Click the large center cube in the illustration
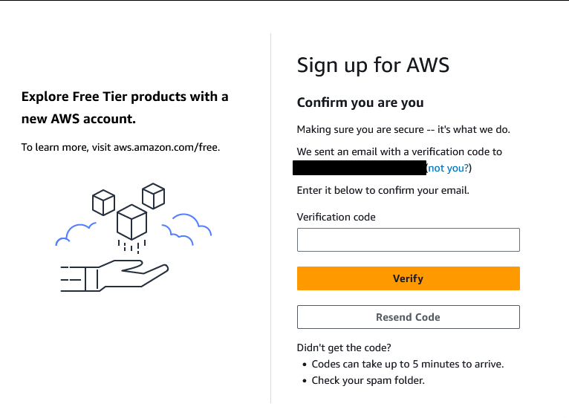This screenshot has height=418, width=569. tap(131, 222)
